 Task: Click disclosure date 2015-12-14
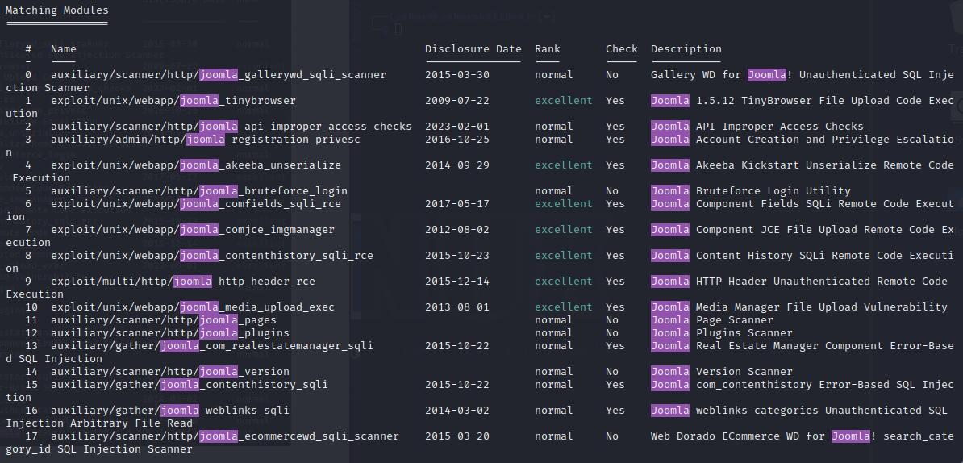click(x=457, y=282)
